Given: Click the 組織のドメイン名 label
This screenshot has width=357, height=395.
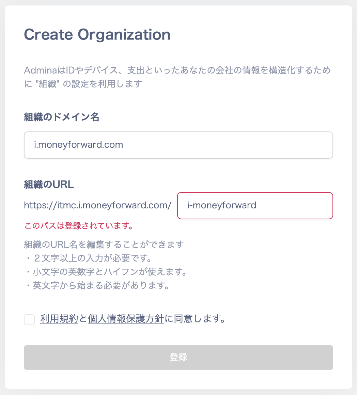Looking at the screenshot, I should (61, 117).
